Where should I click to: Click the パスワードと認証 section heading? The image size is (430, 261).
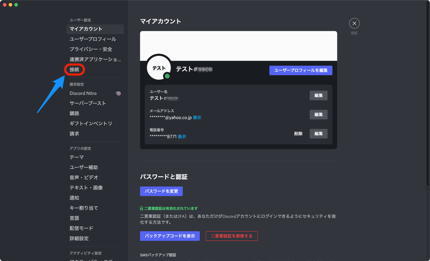[x=164, y=177]
